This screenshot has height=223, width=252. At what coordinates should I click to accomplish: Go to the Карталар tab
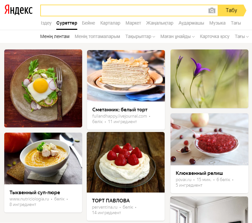point(110,23)
